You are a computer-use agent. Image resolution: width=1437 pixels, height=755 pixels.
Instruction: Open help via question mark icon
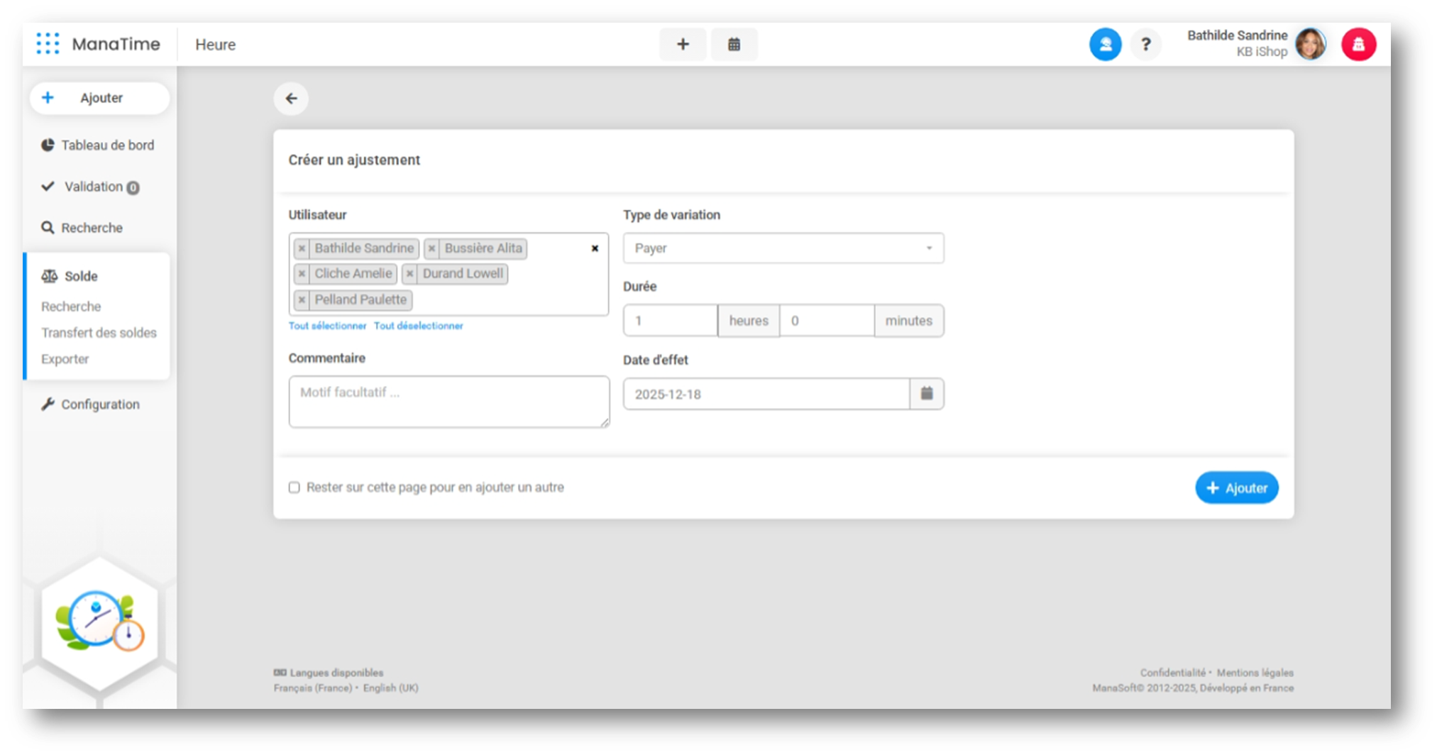[x=1145, y=45]
